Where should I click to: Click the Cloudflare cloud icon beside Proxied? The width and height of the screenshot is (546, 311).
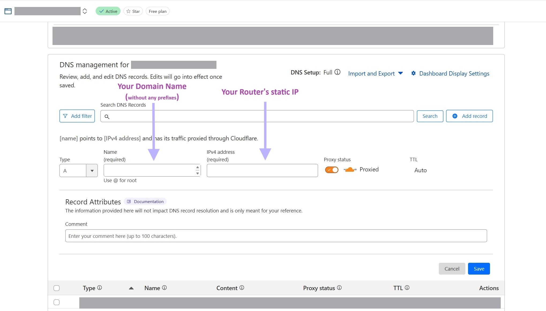pyautogui.click(x=350, y=169)
